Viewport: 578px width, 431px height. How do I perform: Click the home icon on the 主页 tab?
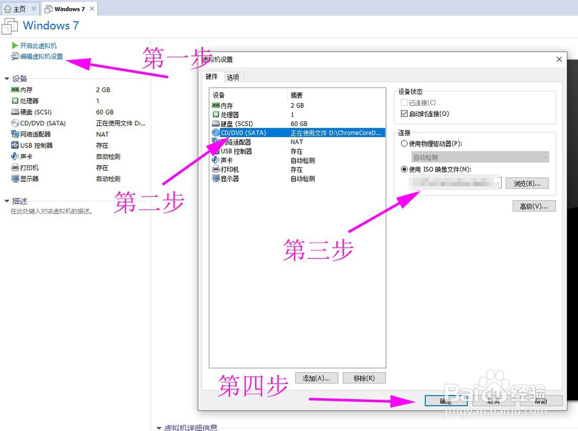click(8, 9)
